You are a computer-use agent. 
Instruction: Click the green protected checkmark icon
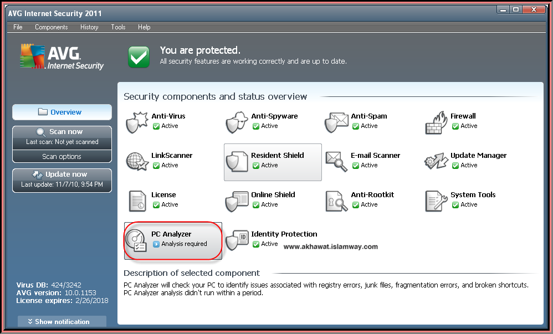click(x=139, y=57)
